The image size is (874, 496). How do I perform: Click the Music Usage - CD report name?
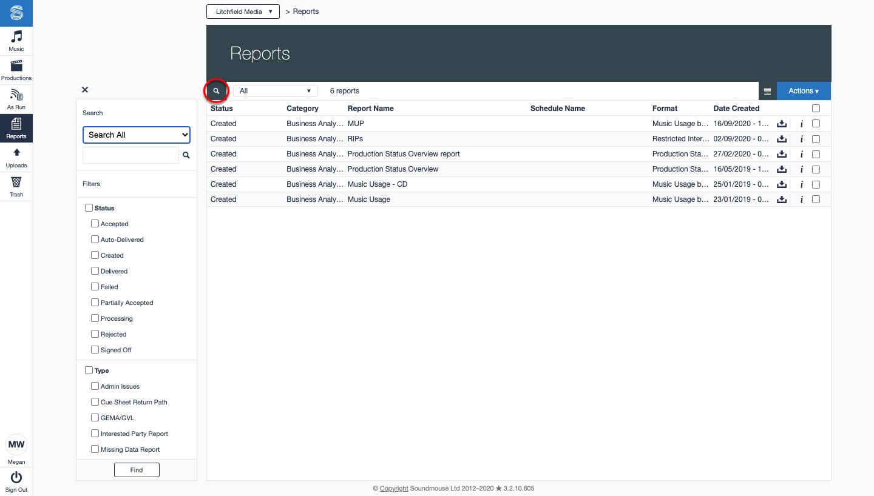pyautogui.click(x=378, y=184)
